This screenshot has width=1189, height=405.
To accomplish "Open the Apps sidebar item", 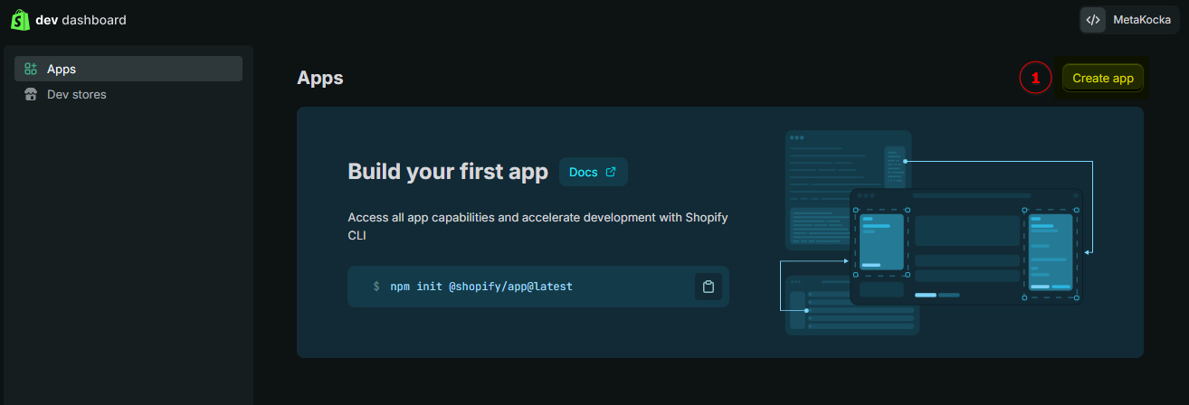I will pos(128,69).
